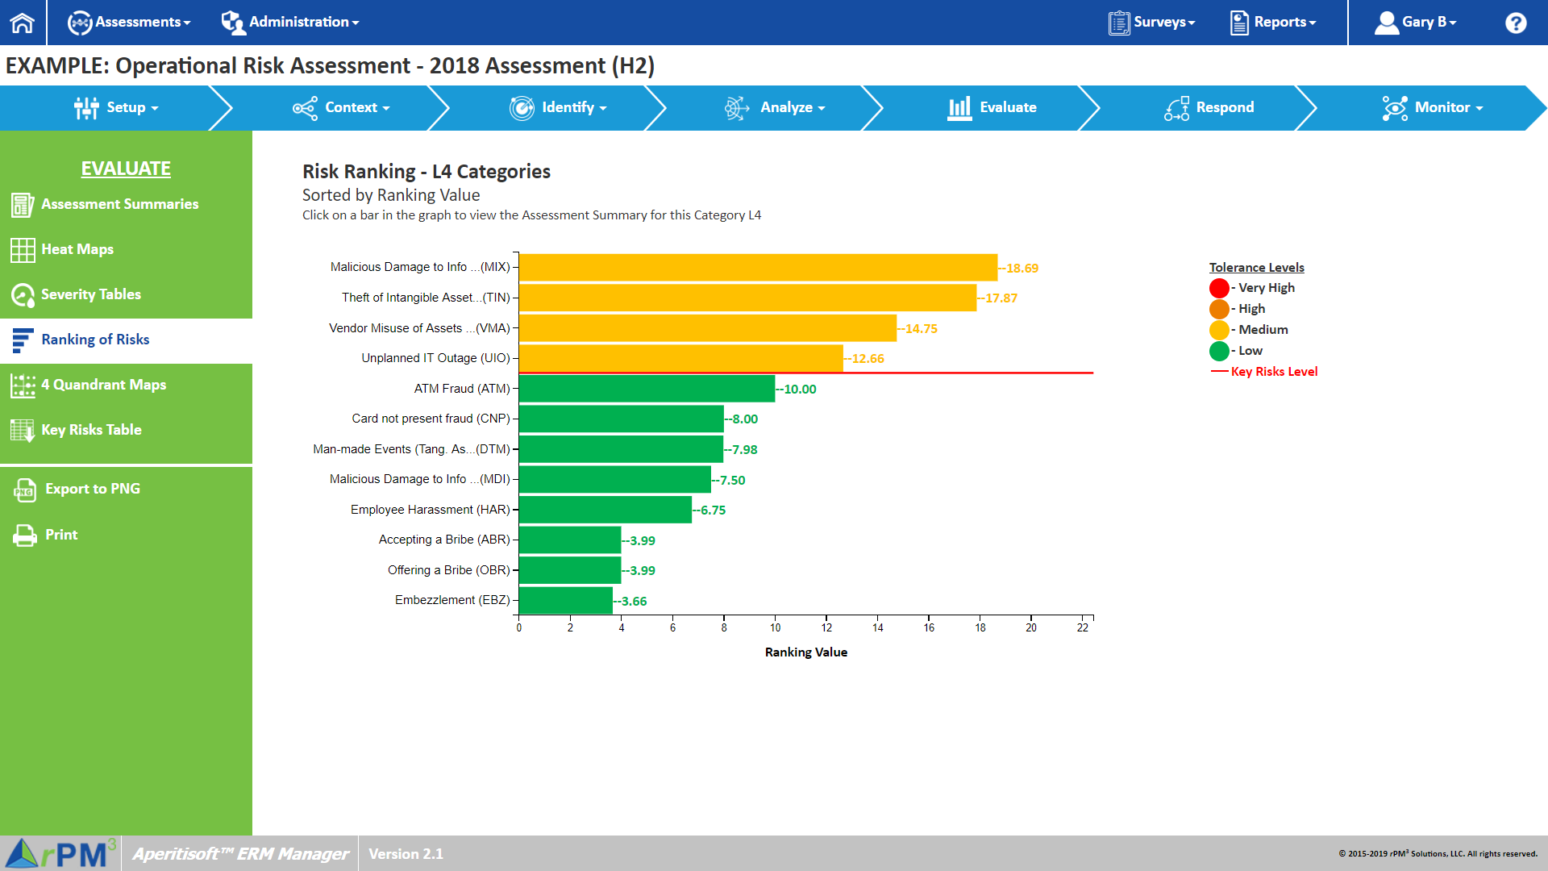Click the ATM Fraud green bar
This screenshot has width=1548, height=871.
[647, 389]
